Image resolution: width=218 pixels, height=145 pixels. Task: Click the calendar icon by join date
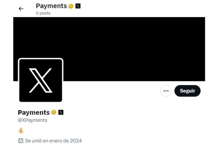pyautogui.click(x=21, y=140)
